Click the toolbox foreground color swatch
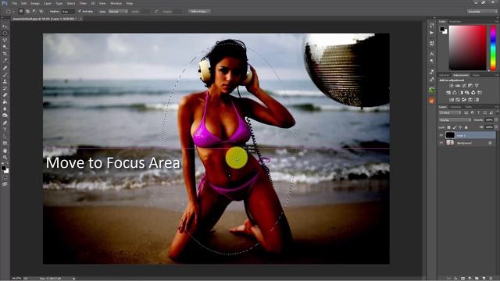500x281 pixels. point(3,168)
